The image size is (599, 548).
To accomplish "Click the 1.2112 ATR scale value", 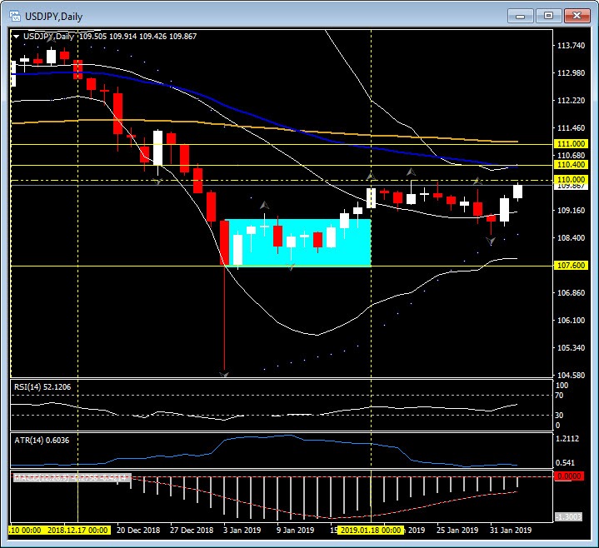I will coord(567,438).
